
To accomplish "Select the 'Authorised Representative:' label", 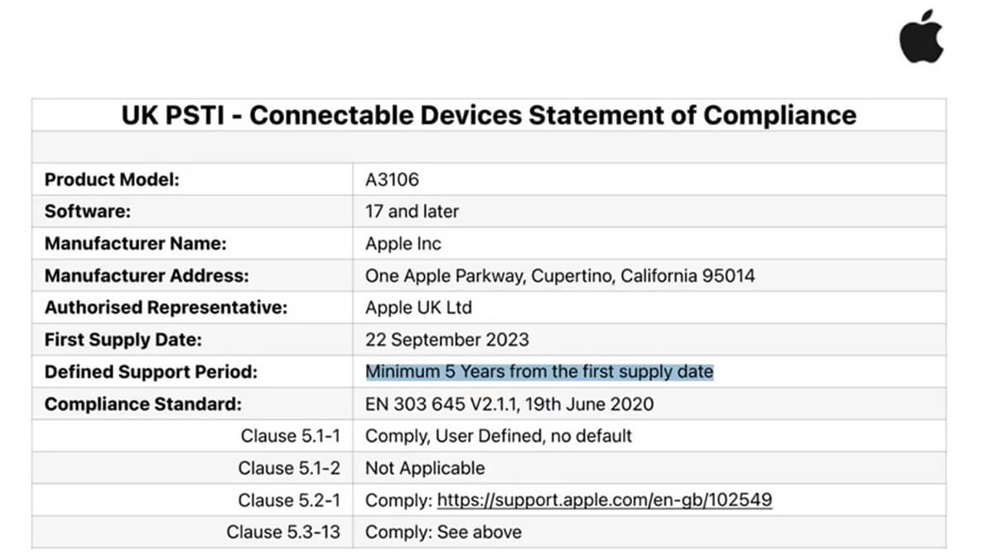I will pos(166,307).
